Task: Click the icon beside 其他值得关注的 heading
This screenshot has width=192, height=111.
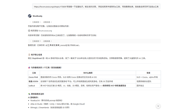Action: tap(29, 94)
